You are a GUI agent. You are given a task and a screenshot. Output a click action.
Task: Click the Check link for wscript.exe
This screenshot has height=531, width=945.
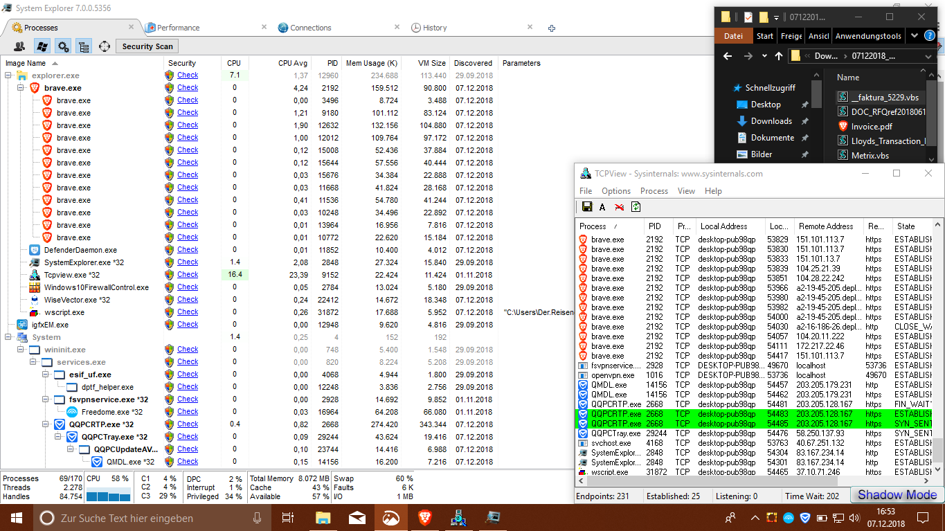188,312
